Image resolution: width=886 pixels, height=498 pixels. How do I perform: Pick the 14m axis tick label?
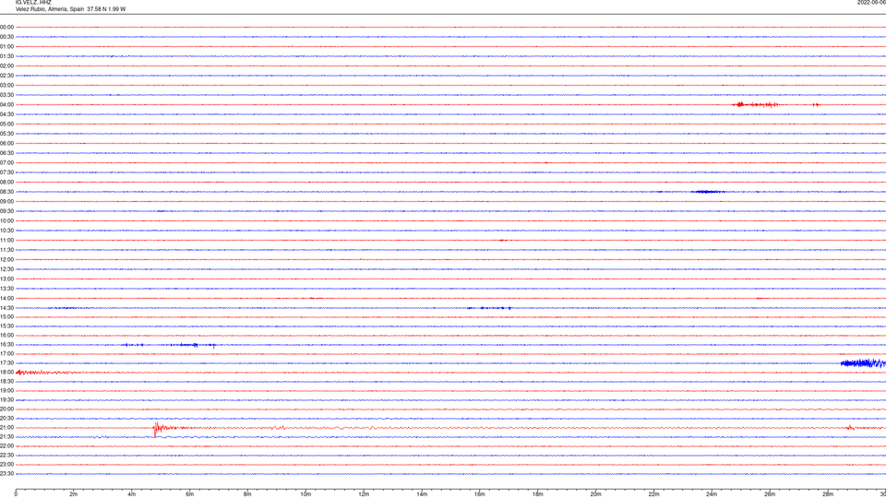tap(422, 494)
